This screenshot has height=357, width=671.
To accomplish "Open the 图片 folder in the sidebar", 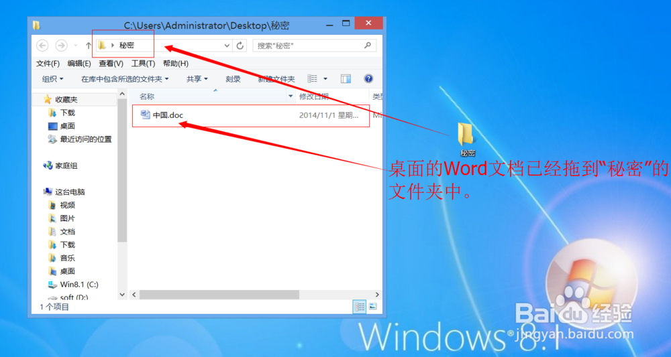I will tap(68, 218).
